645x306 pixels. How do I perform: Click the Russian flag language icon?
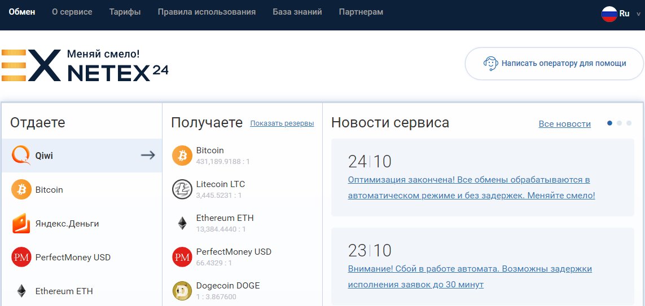(609, 14)
